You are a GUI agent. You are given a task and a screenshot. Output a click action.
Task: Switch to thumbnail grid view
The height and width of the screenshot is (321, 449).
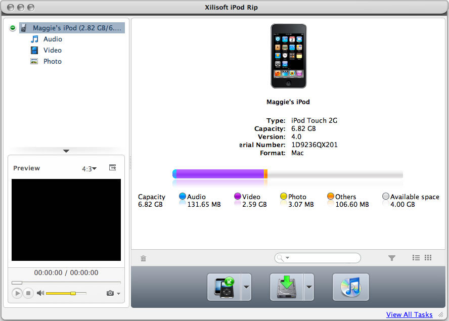(428, 258)
